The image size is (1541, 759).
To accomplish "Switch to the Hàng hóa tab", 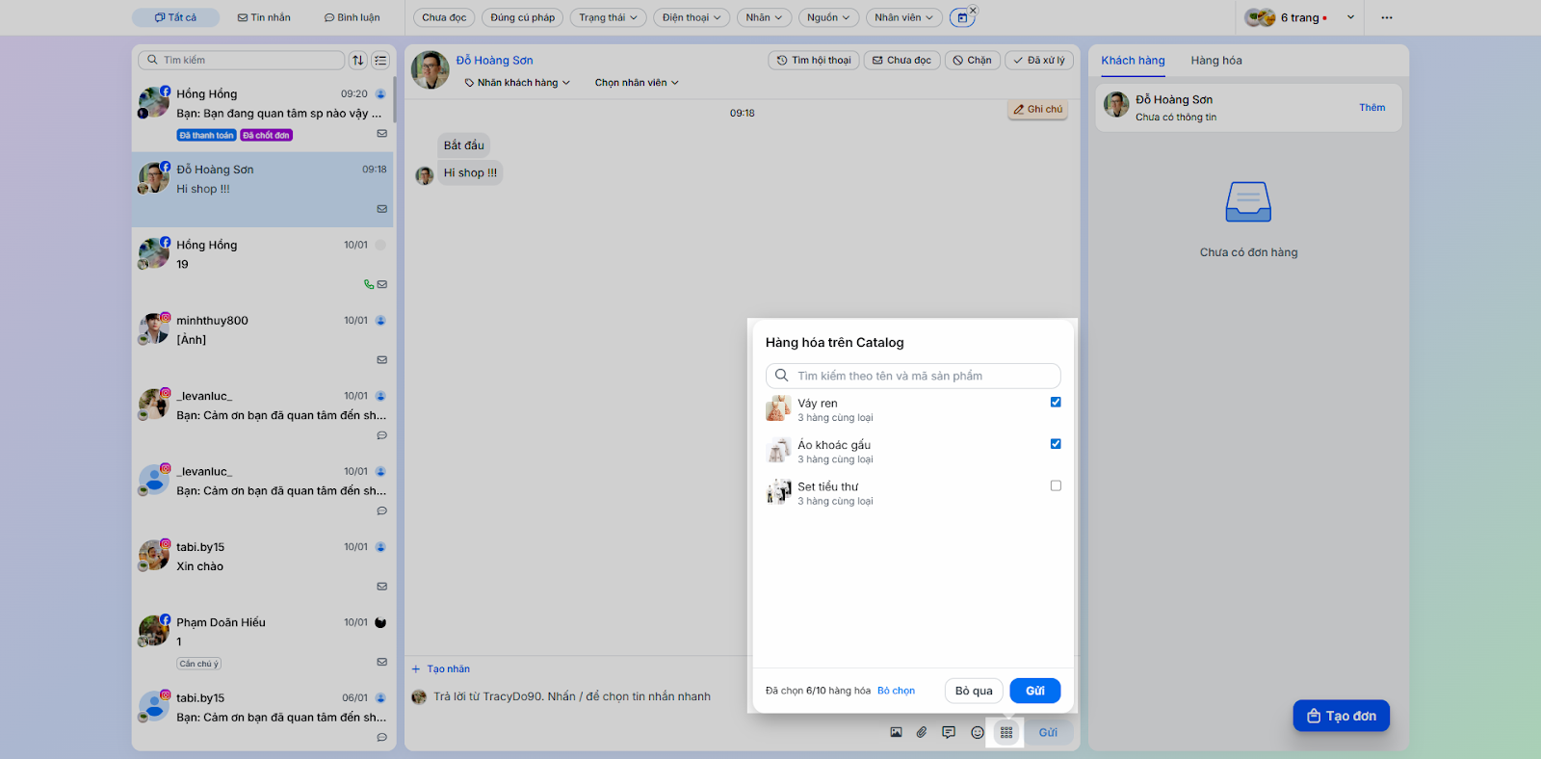I will pos(1216,61).
